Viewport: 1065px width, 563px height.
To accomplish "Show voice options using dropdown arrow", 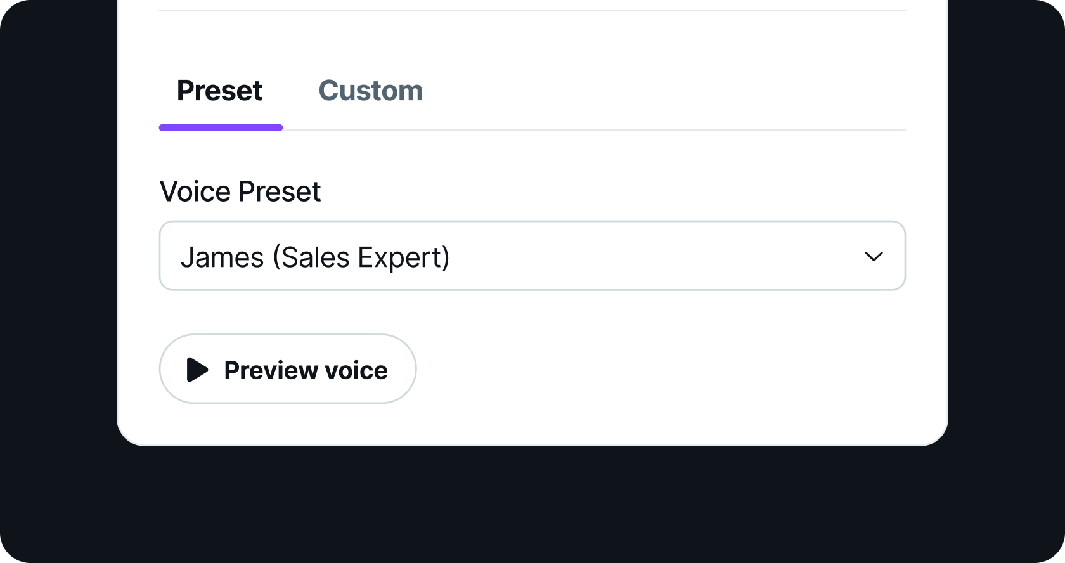I will pos(874,257).
